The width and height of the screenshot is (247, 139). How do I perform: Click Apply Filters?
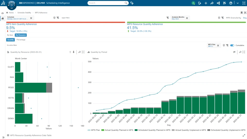pyautogui.click(x=66, y=18)
